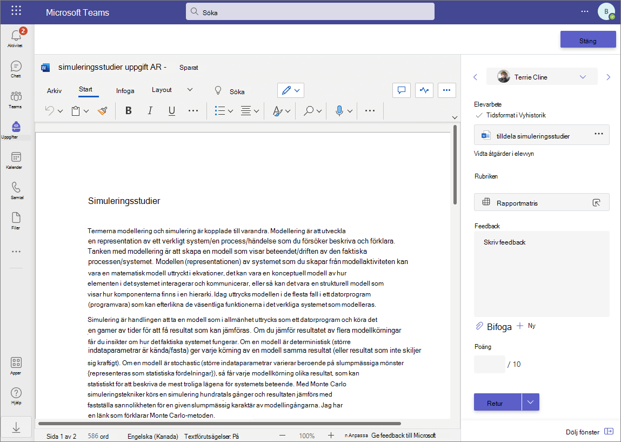Toggle bold formatting
The width and height of the screenshot is (621, 442).
tap(128, 110)
